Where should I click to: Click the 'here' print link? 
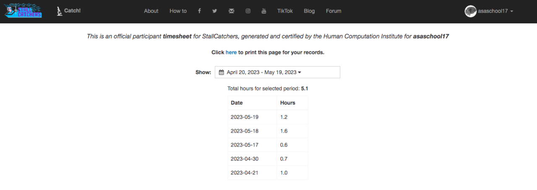231,52
